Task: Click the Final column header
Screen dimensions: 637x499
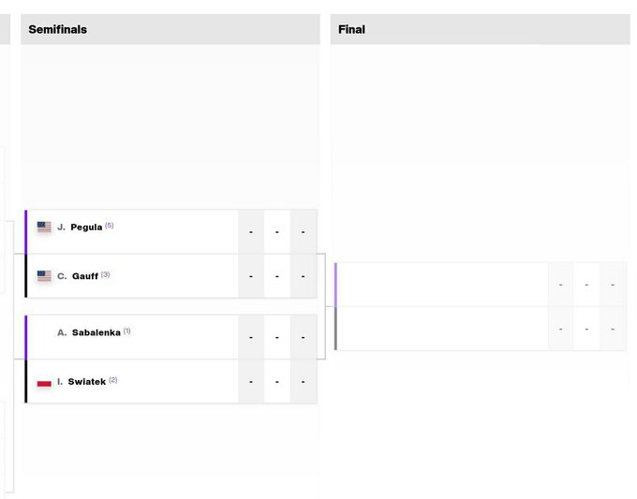Action: click(x=351, y=29)
